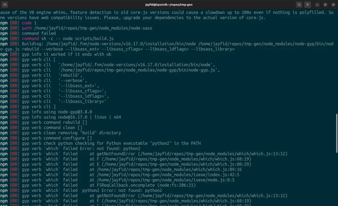The image size is (338, 206).
Task: Close the terminal window
Action: (x=333, y=5)
